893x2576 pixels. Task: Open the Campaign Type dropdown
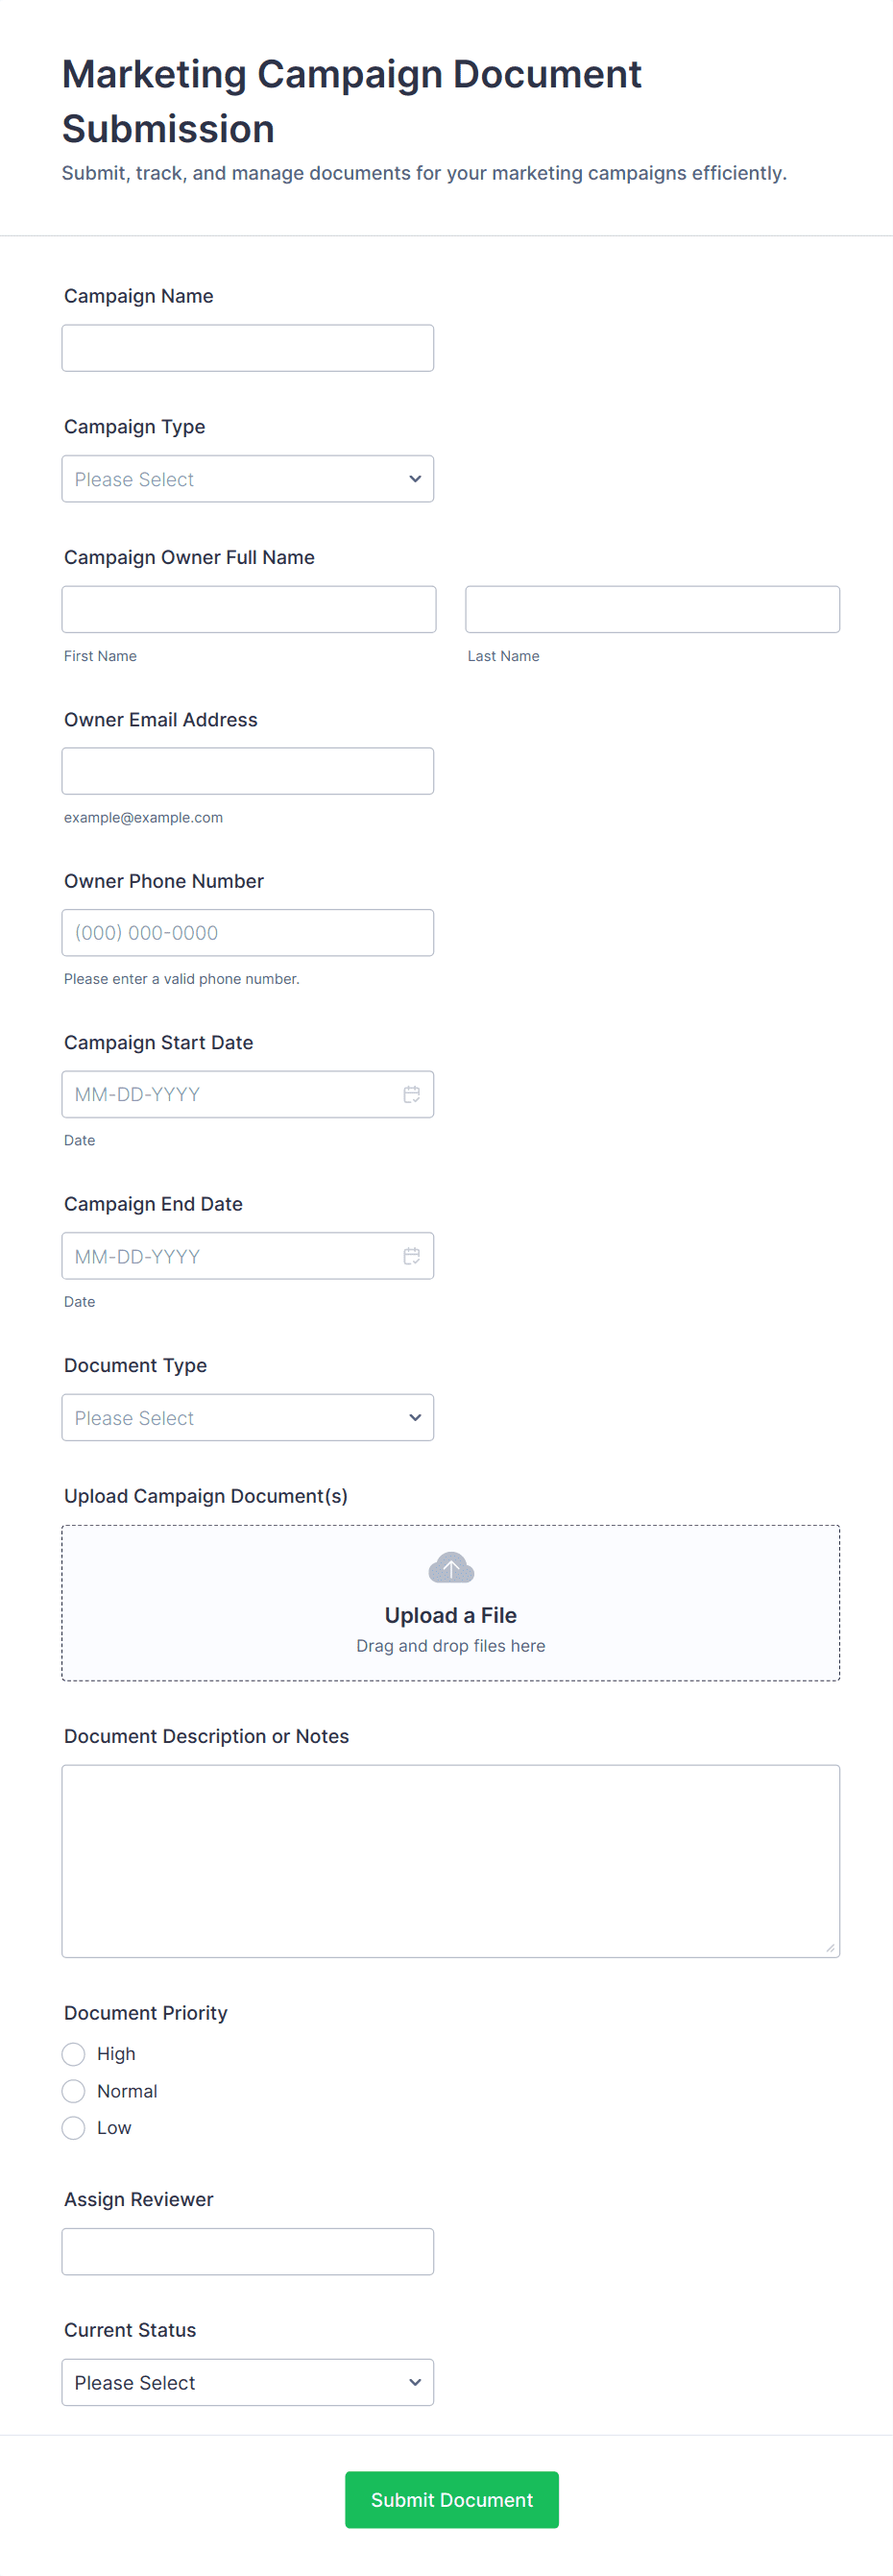[x=248, y=479]
